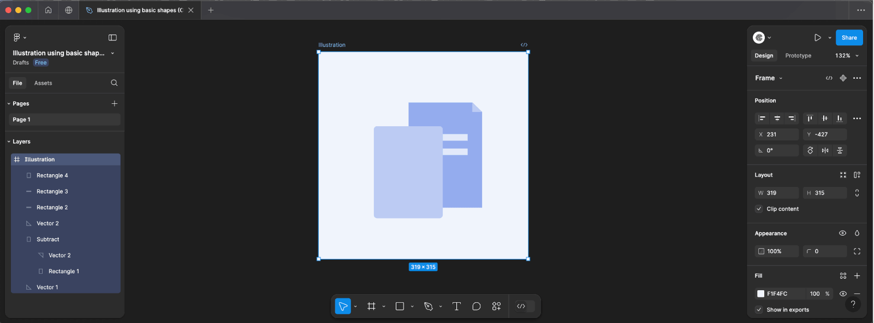Toggle the Show in exports checkbox
Viewport: 874px width, 323px height.
(759, 310)
